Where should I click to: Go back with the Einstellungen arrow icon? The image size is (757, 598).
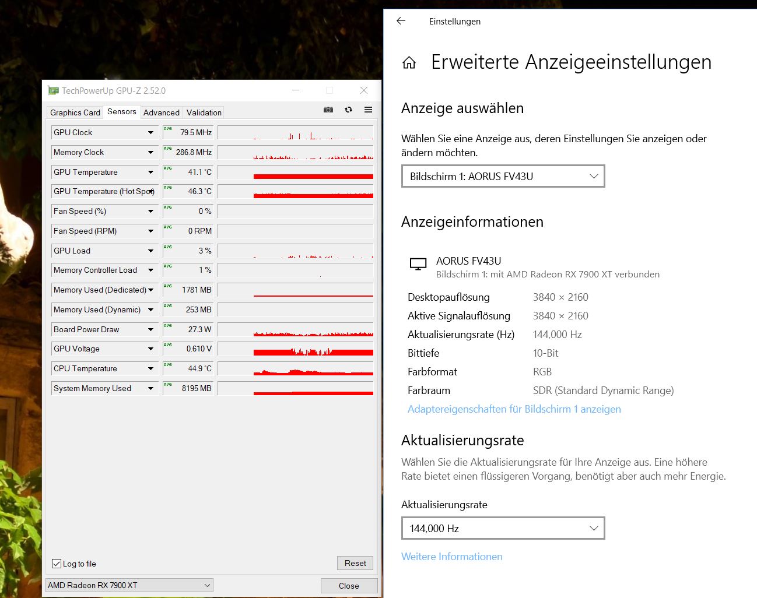(x=401, y=21)
